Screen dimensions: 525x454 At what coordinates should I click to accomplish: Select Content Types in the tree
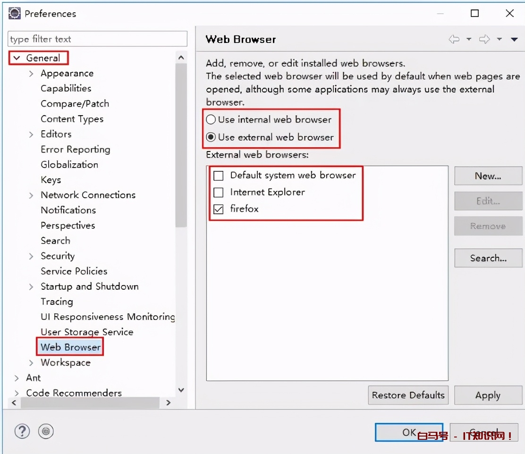(72, 119)
